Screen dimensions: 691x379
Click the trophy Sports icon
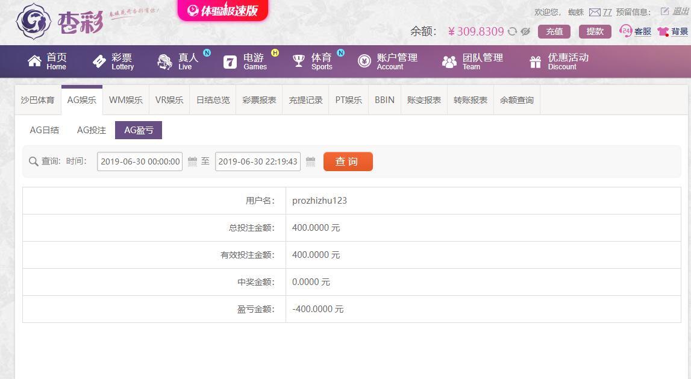point(299,61)
